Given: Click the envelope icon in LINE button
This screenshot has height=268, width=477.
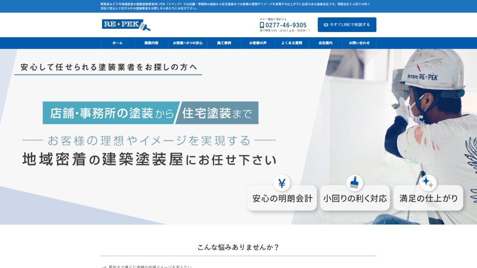Looking at the screenshot, I should point(326,25).
